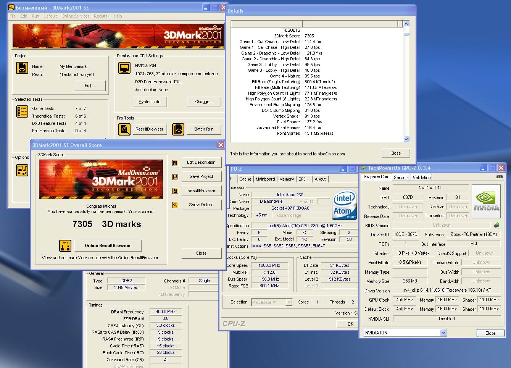Click the magnifier icon beside Show Details
The height and width of the screenshot is (368, 511).
pos(175,205)
